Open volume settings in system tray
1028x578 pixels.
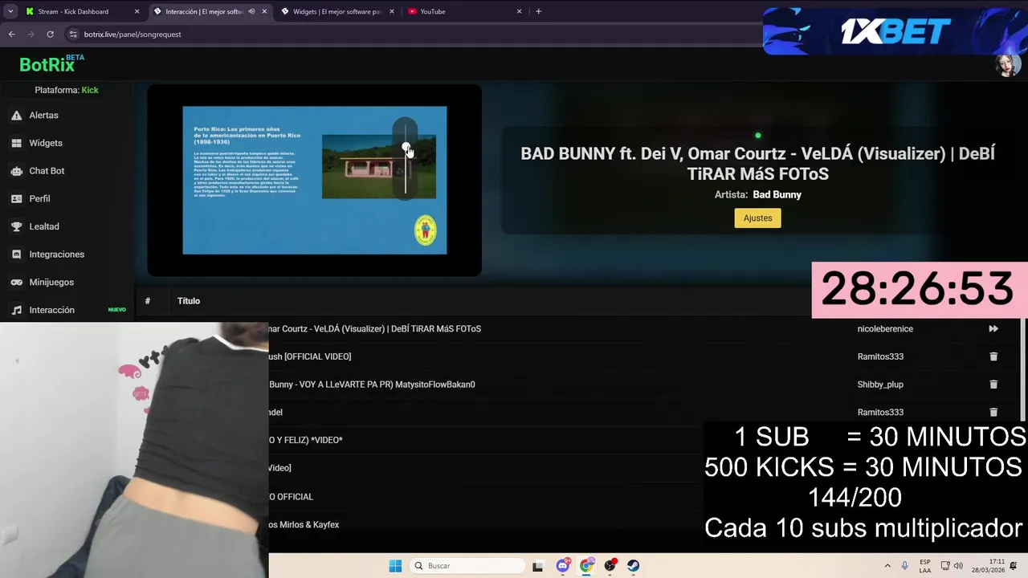958,566
